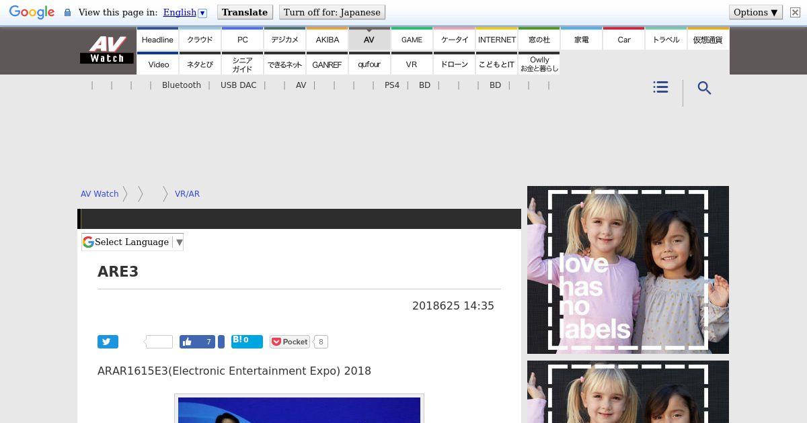Expand the Select Language widget
Screen dimensions: 807x423
[132, 242]
